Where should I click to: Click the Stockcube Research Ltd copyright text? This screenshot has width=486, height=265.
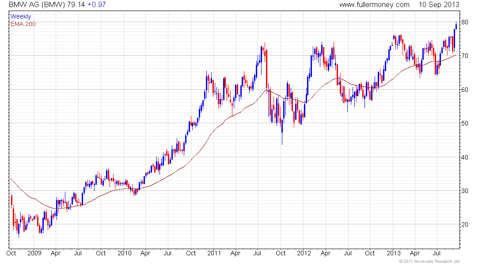tap(429, 261)
